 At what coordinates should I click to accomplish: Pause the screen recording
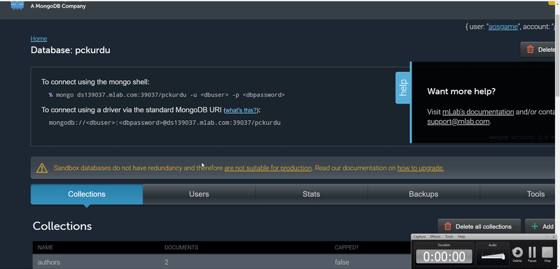532,253
